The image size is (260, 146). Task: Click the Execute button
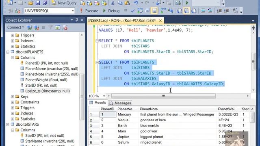click(x=89, y=11)
